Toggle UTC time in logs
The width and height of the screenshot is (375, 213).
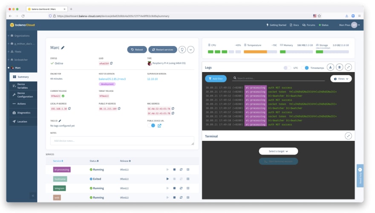click(x=287, y=68)
